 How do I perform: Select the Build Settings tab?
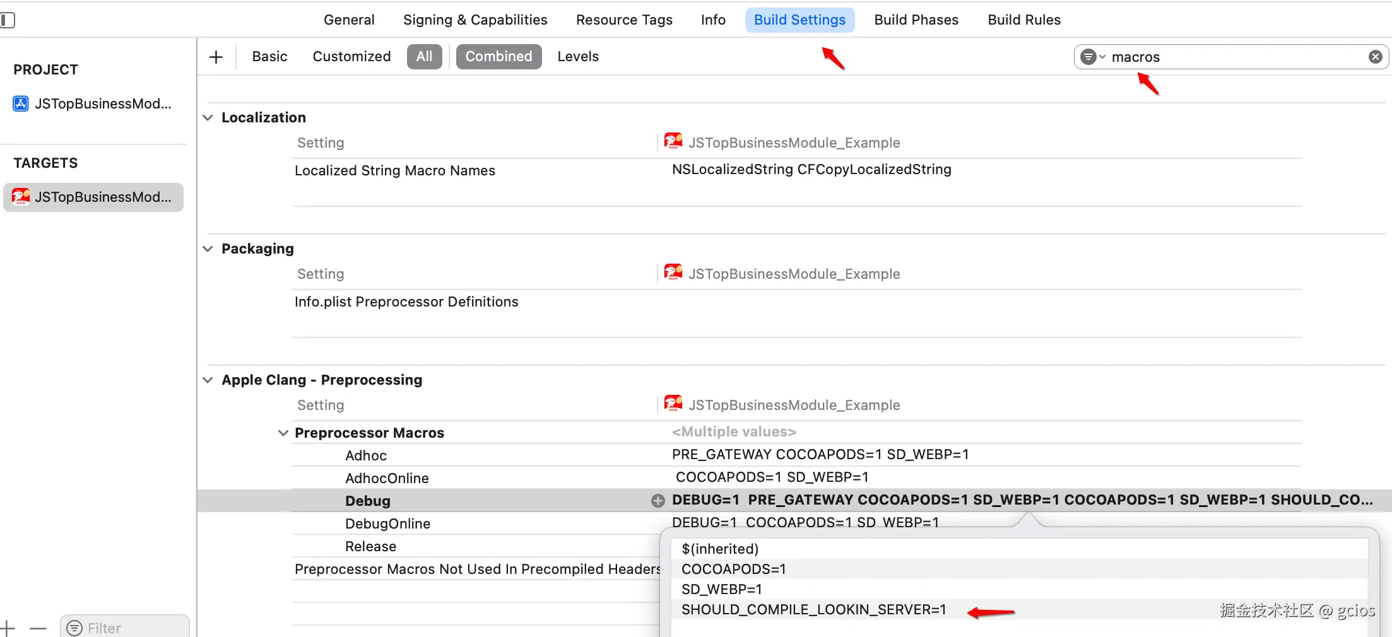click(x=799, y=20)
